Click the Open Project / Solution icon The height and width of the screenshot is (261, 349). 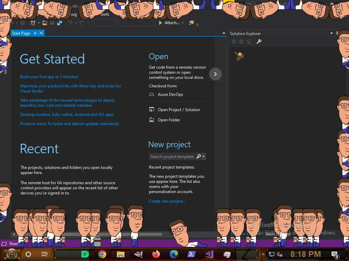point(152,110)
